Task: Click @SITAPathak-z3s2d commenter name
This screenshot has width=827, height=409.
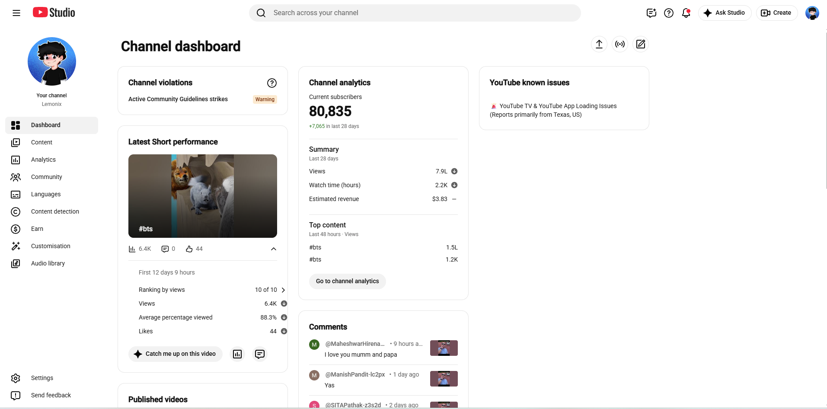Action: click(x=353, y=405)
